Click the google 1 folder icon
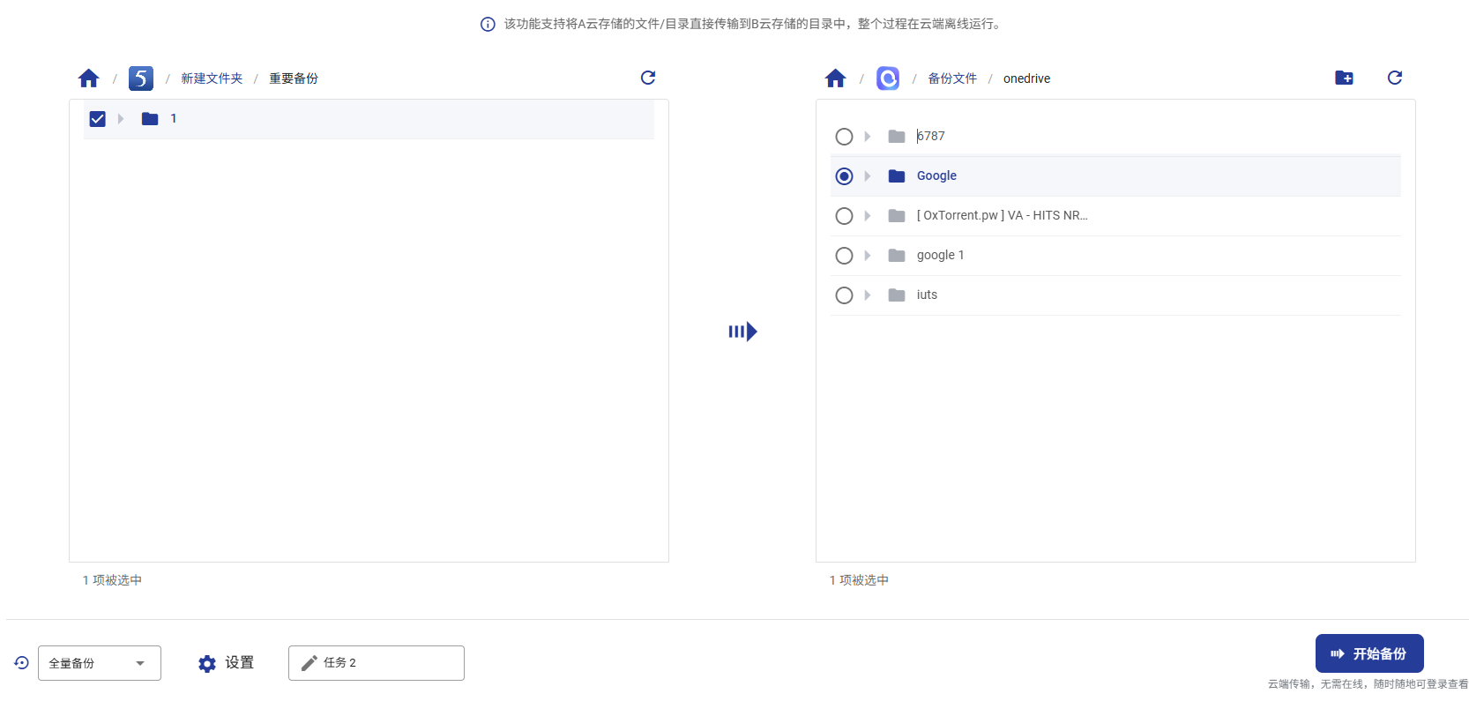The image size is (1469, 716). pyautogui.click(x=897, y=256)
